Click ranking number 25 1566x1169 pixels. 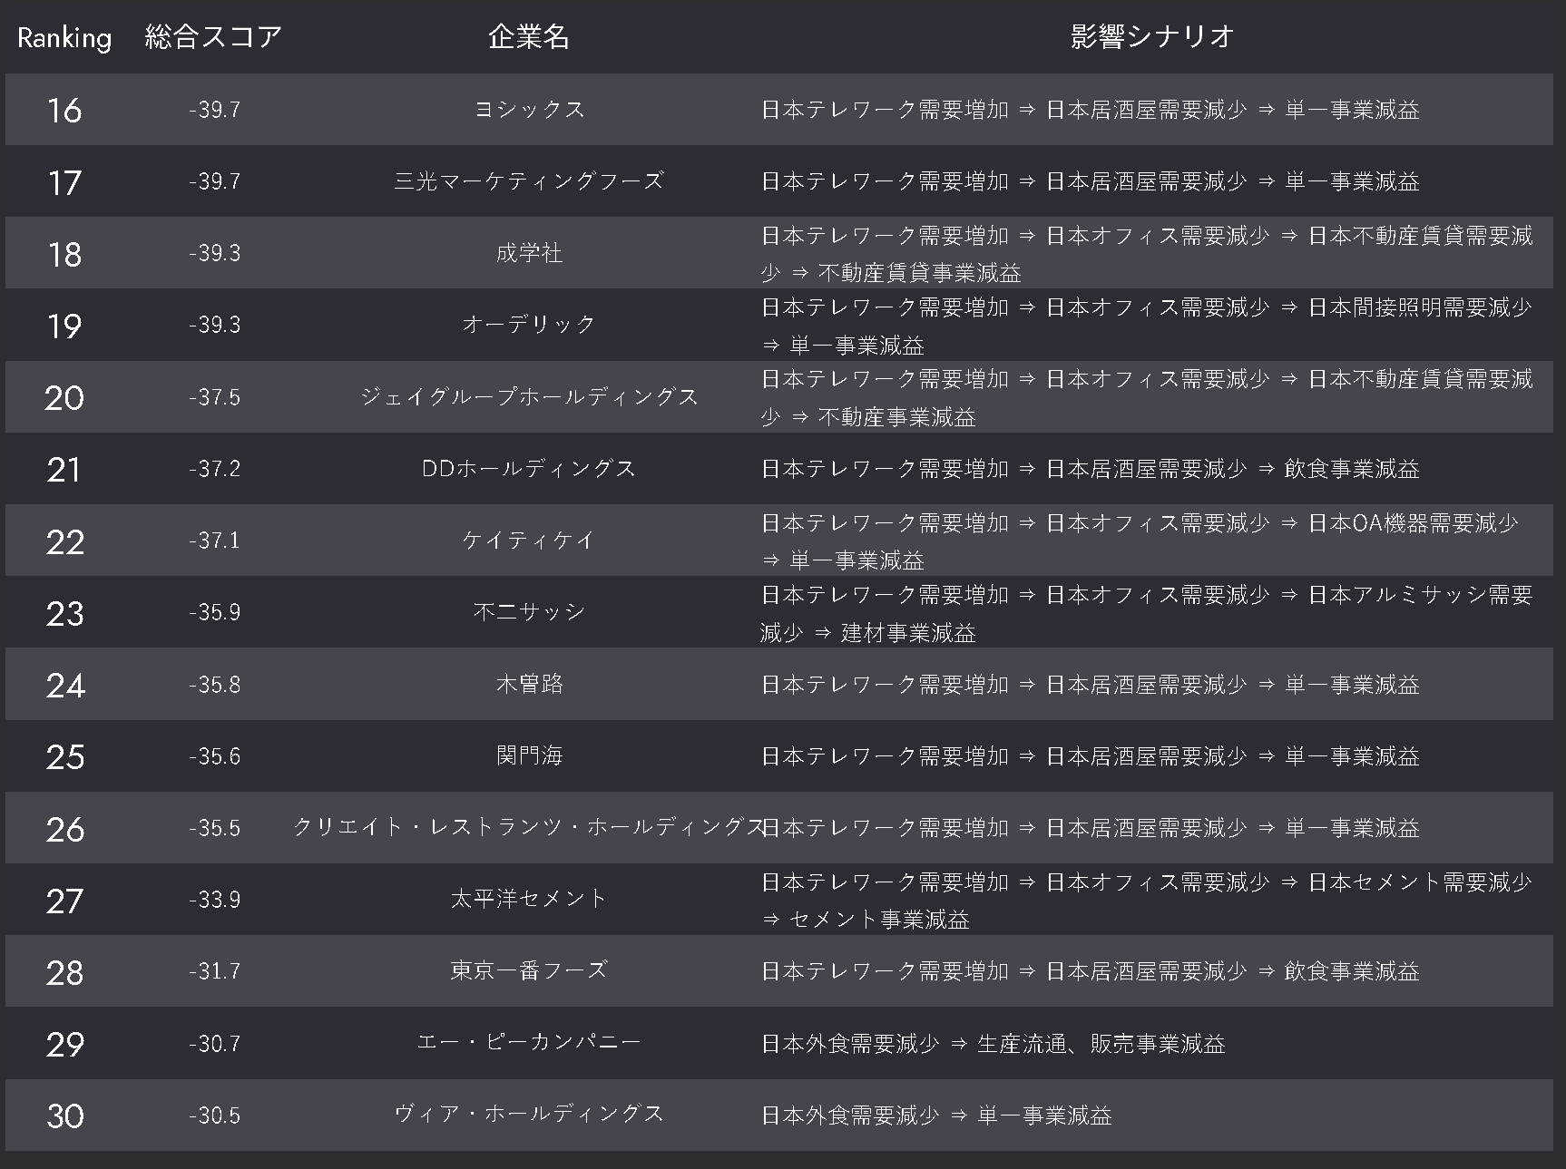point(64,757)
